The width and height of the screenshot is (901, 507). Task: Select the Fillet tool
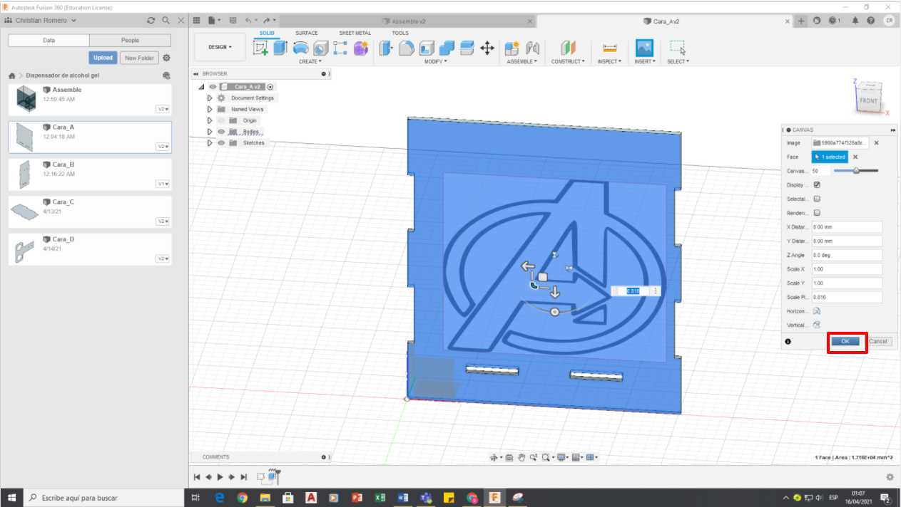pyautogui.click(x=406, y=48)
